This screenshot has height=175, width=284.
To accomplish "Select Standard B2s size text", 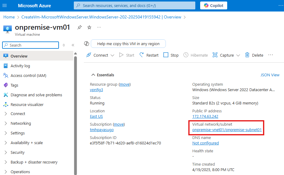I will point(225,103).
